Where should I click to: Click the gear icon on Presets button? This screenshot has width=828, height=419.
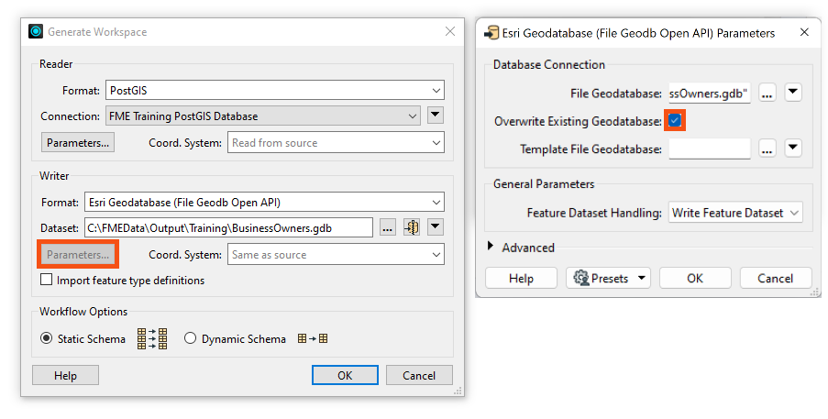[580, 278]
